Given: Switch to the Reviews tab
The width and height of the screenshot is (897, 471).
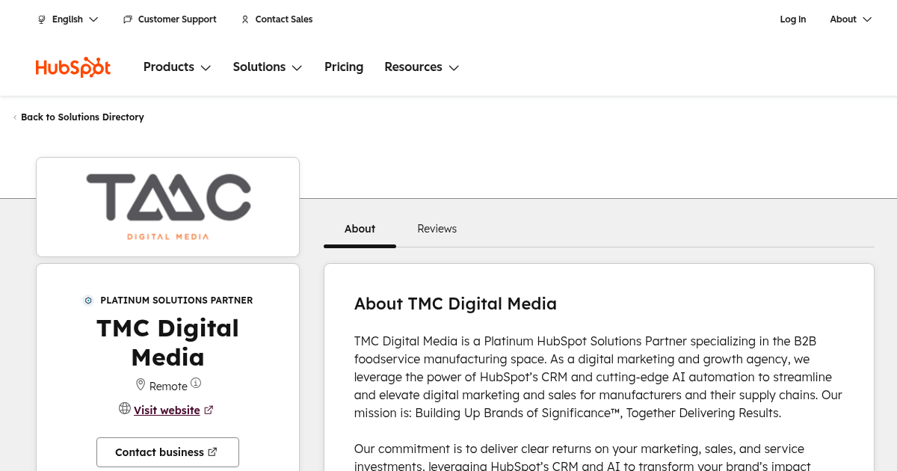Looking at the screenshot, I should click(437, 229).
